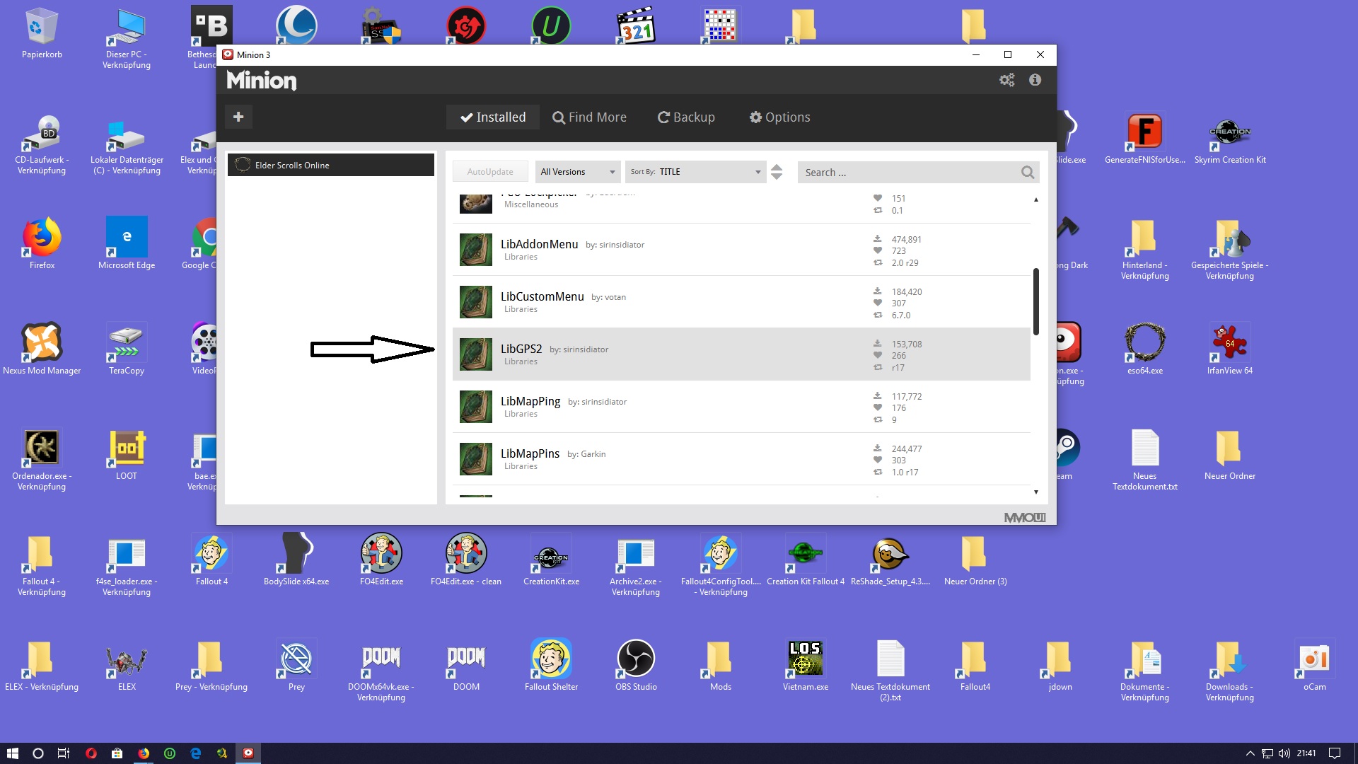
Task: Open Firefox from the taskbar
Action: (x=144, y=753)
